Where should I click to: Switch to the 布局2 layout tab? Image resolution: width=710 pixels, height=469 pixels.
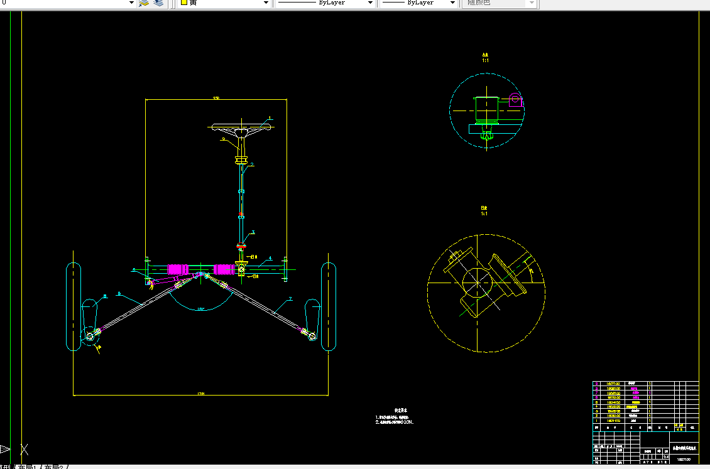coord(54,466)
